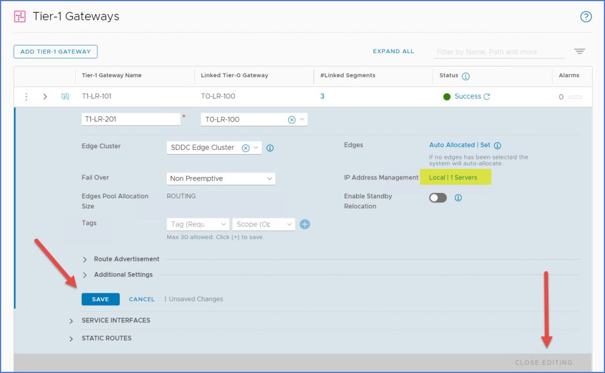Open the Edge Cluster dropdown
This screenshot has width=605, height=373.
257,148
